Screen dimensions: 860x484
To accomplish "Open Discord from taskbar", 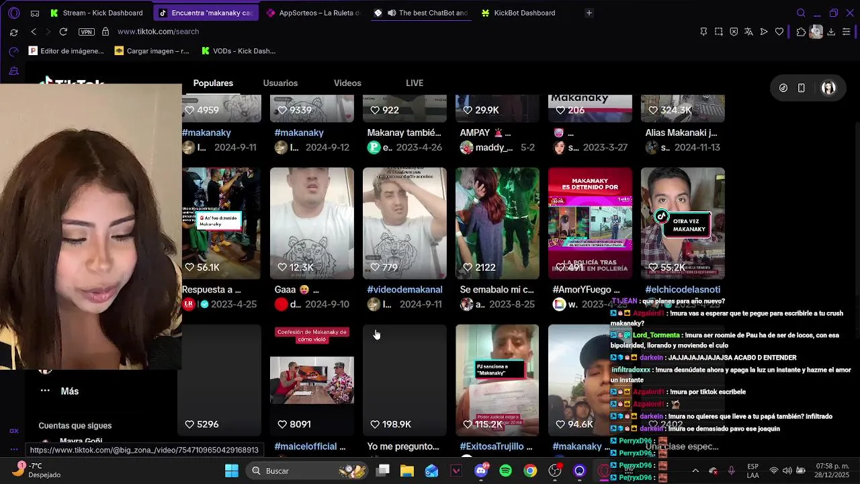I will [x=481, y=471].
